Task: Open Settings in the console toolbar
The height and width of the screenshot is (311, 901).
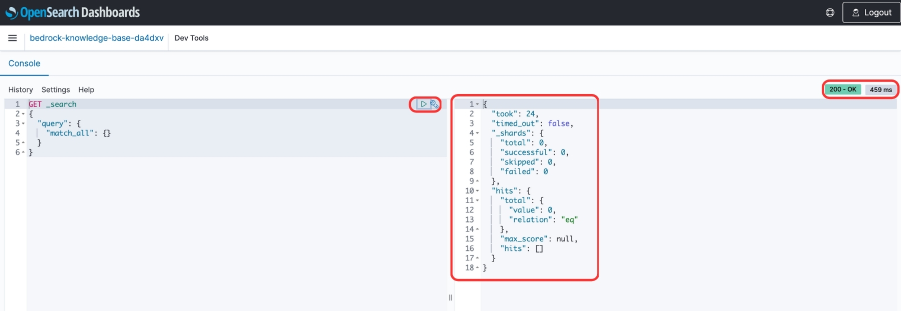Action: (56, 89)
